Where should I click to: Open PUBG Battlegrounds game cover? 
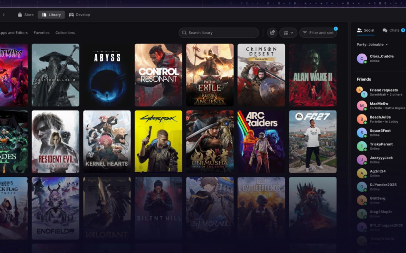(x=261, y=208)
